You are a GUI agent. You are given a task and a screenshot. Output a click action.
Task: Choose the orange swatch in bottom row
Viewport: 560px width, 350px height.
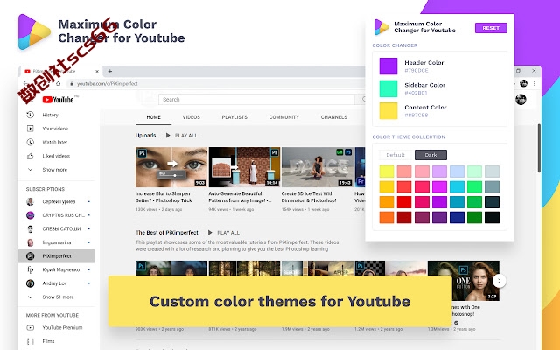tap(387, 218)
